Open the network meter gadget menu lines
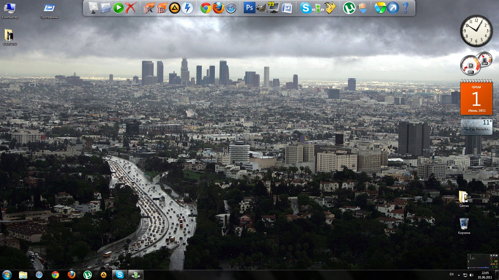This screenshot has height=280, width=499. click(491, 256)
